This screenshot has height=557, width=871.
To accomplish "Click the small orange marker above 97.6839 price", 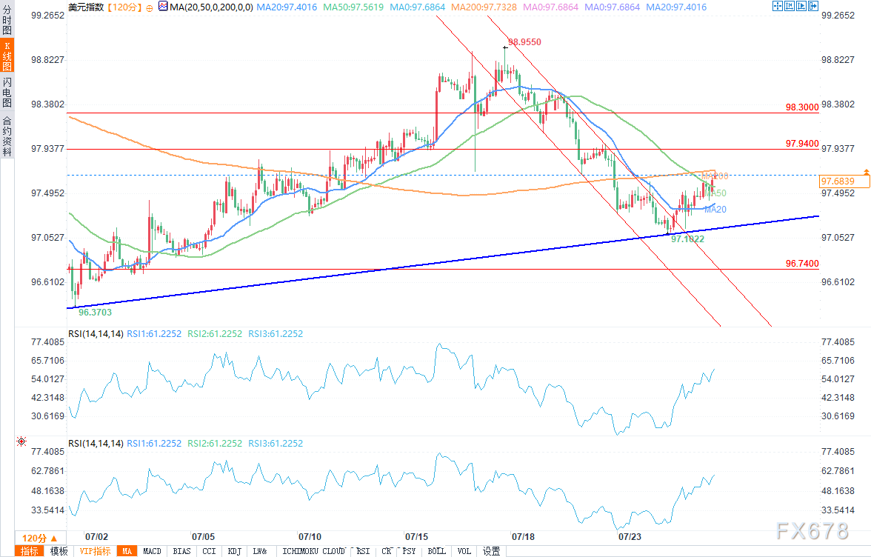I will pyautogui.click(x=866, y=173).
